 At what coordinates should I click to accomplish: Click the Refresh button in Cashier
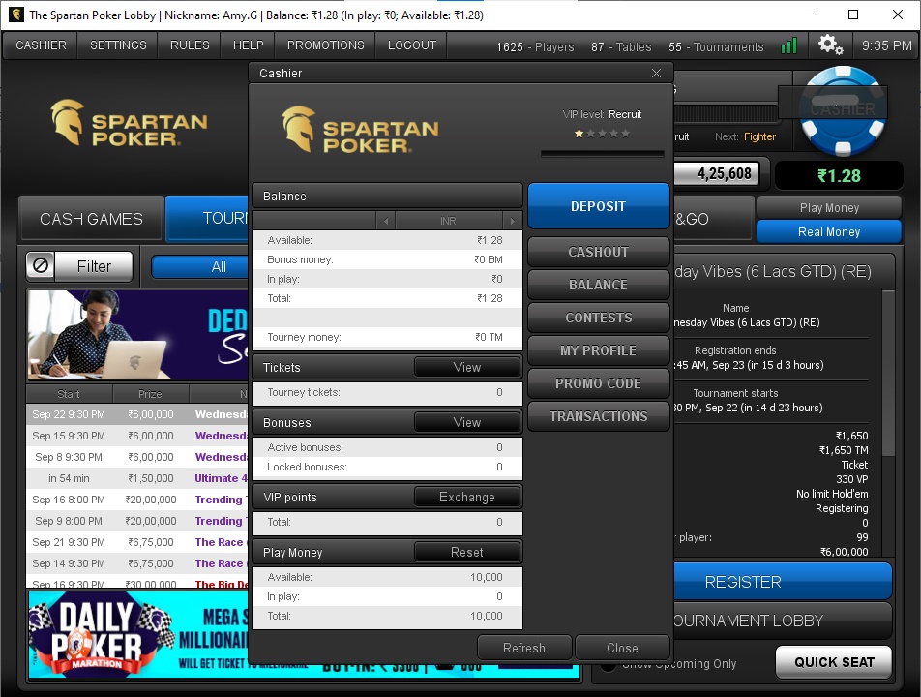coord(524,648)
